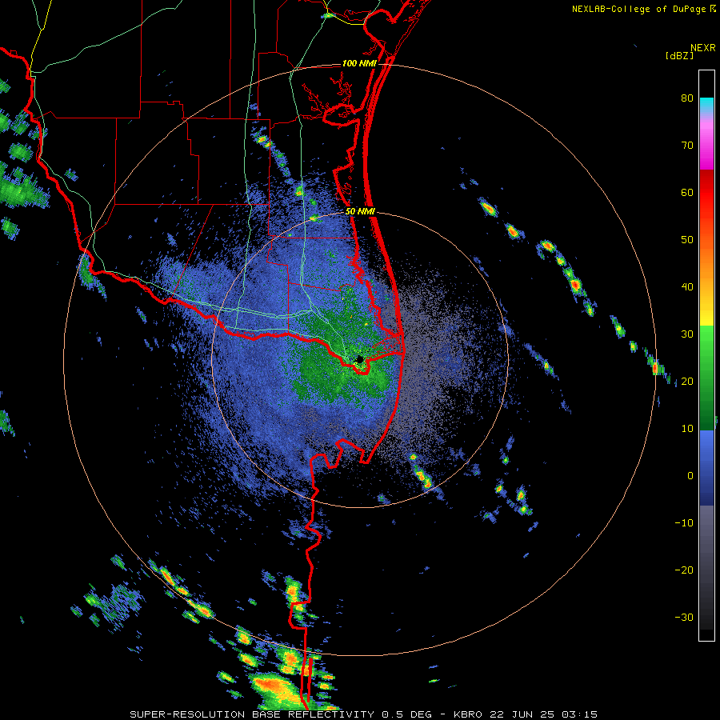Click the "NEXLAB-College of DuPage" header text
Viewport: 720px width, 720px height.
tap(638, 9)
